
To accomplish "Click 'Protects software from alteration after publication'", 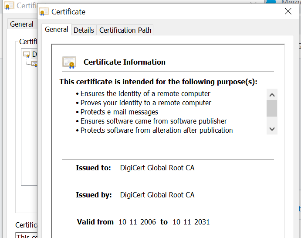I will click(x=156, y=131).
